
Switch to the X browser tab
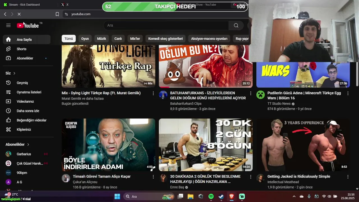click(x=67, y=4)
